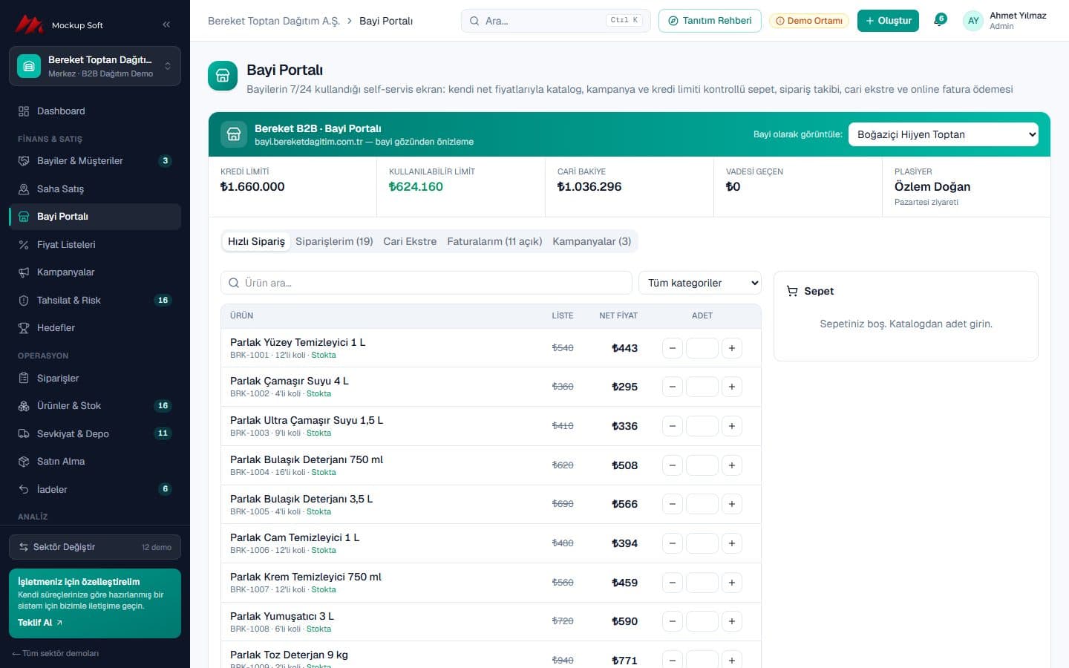This screenshot has height=668, width=1069.
Task: Open Kampanyalar megaphone icon
Action: tap(24, 272)
